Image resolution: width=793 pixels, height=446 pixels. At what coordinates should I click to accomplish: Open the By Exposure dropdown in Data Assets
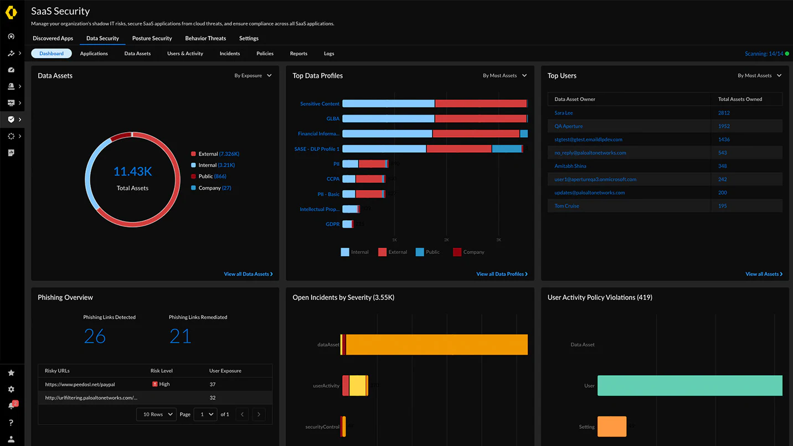(253, 75)
